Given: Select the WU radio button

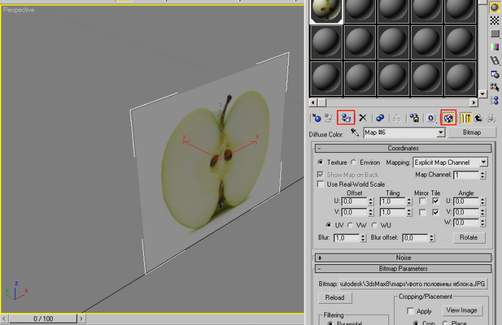Looking at the screenshot, I should click(374, 225).
